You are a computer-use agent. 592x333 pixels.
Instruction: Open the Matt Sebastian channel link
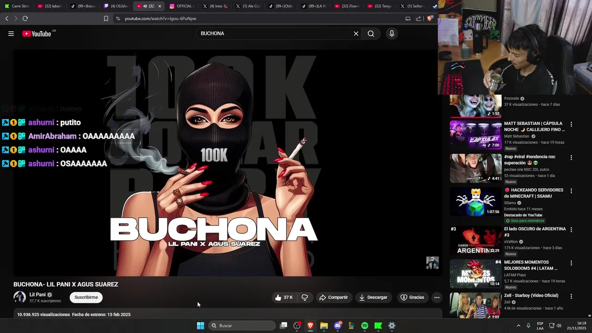[x=517, y=136]
